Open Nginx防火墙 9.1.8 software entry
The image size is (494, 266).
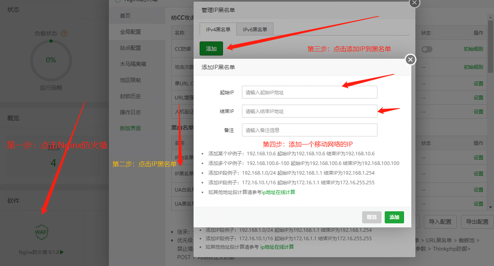[41, 252]
